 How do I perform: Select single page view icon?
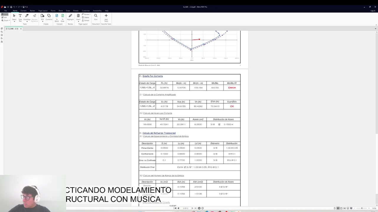click(335, 208)
